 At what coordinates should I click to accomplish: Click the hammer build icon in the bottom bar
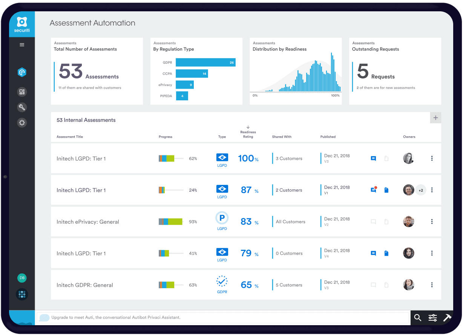point(448,317)
